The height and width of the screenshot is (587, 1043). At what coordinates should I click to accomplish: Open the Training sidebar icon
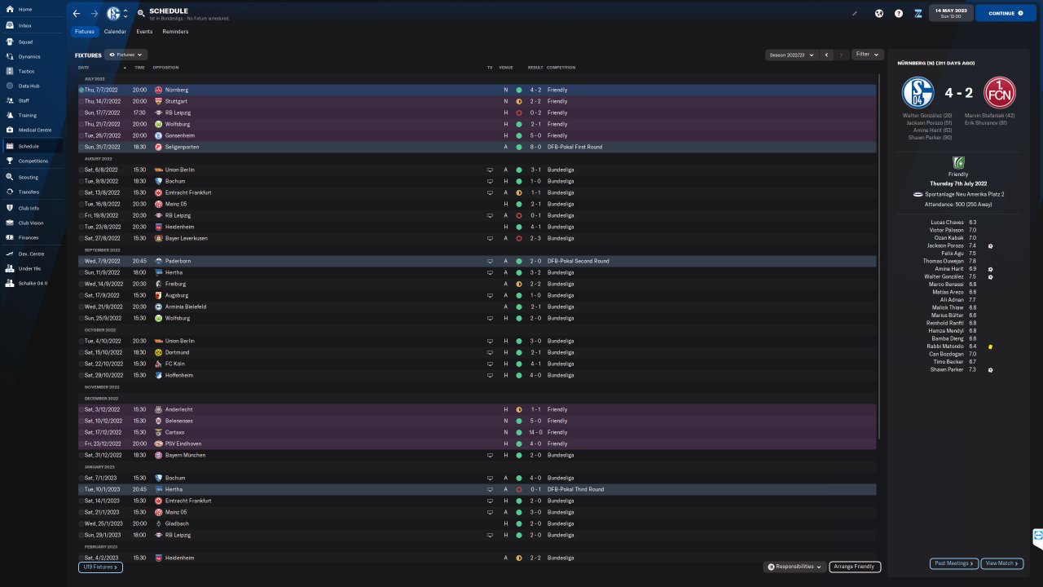9,115
